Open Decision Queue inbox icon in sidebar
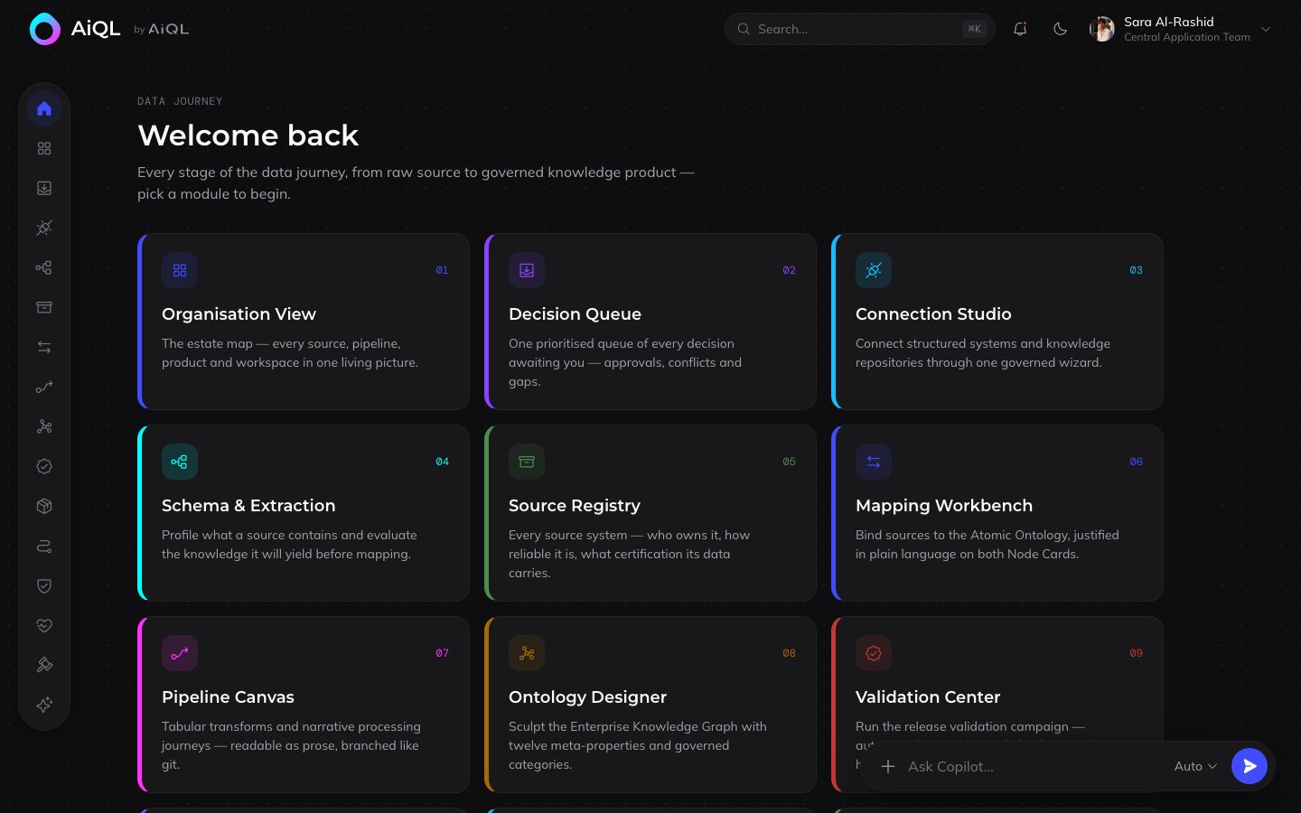The height and width of the screenshot is (813, 1301). (44, 188)
